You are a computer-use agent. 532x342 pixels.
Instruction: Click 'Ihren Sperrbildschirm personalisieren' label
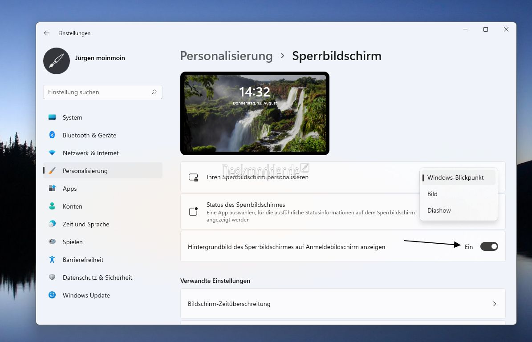click(x=257, y=177)
